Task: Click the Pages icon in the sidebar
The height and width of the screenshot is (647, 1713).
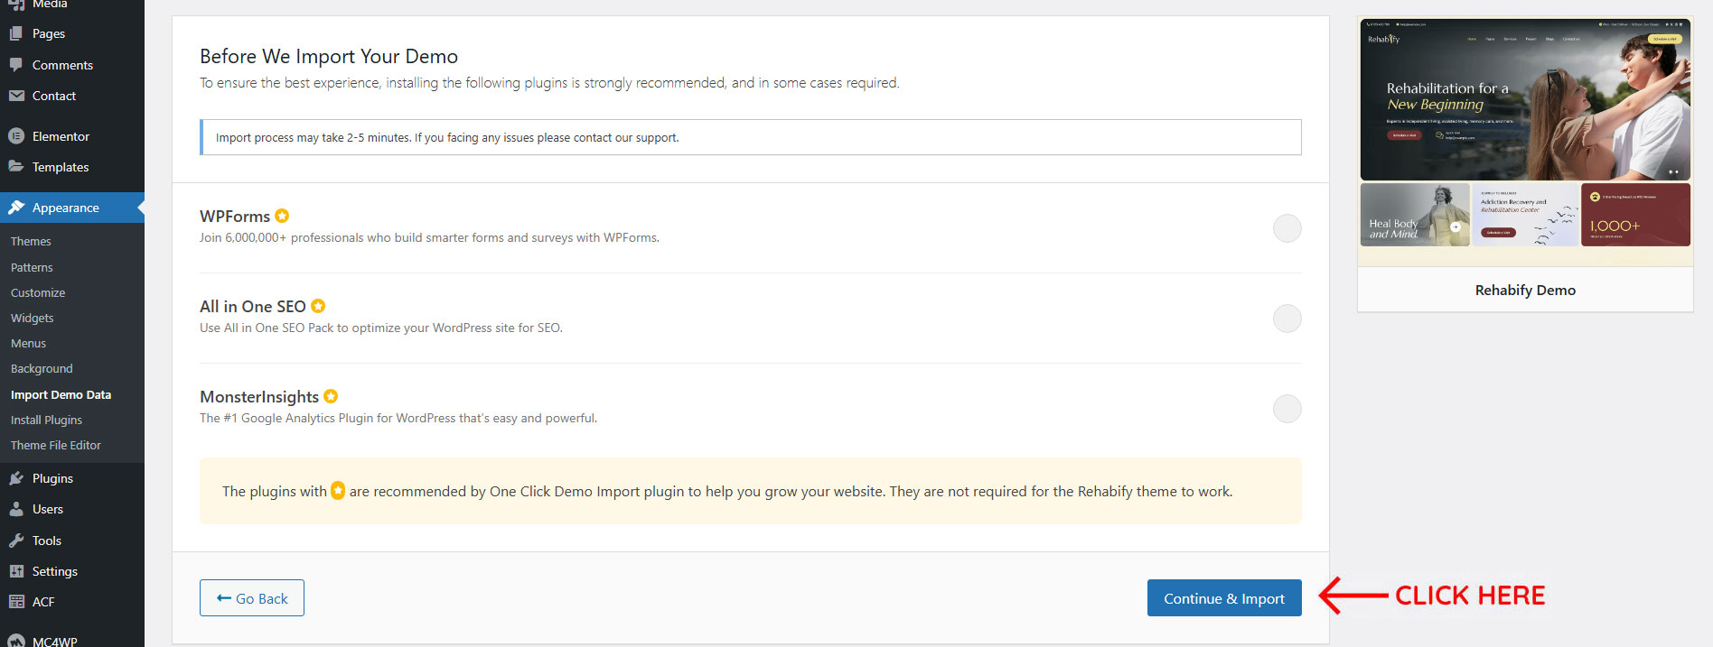Action: click(x=16, y=33)
